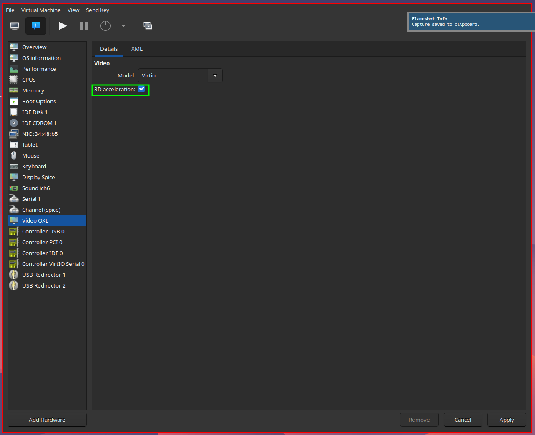The image size is (535, 435).
Task: Select Sound ich6 in the hardware list
Action: click(36, 188)
